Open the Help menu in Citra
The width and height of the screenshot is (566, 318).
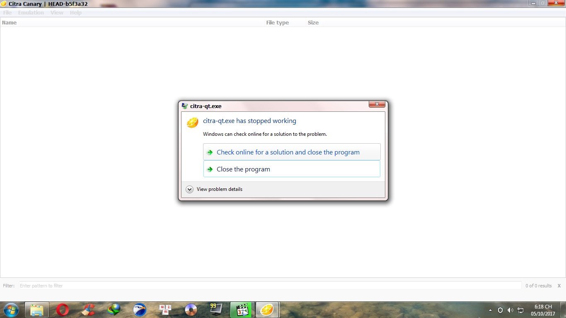click(75, 12)
